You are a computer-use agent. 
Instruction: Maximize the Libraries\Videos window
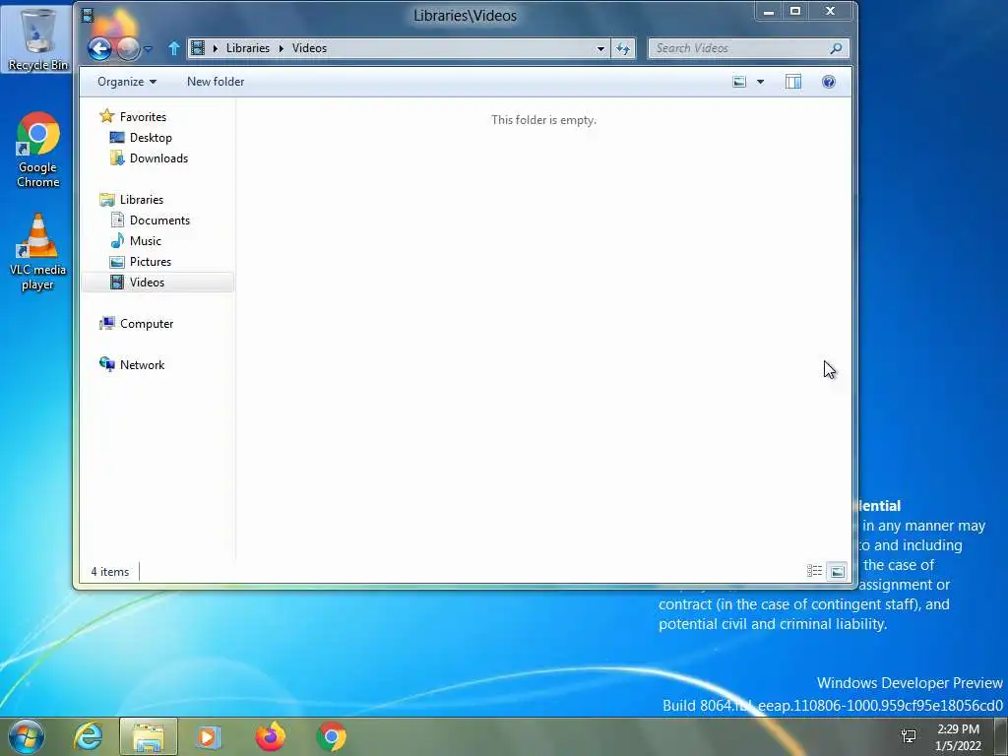pos(795,12)
